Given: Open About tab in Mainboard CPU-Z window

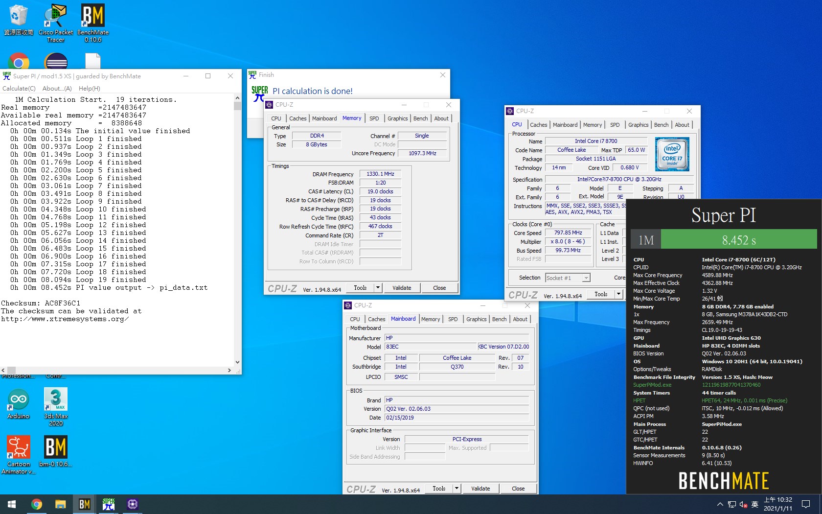Looking at the screenshot, I should [520, 319].
